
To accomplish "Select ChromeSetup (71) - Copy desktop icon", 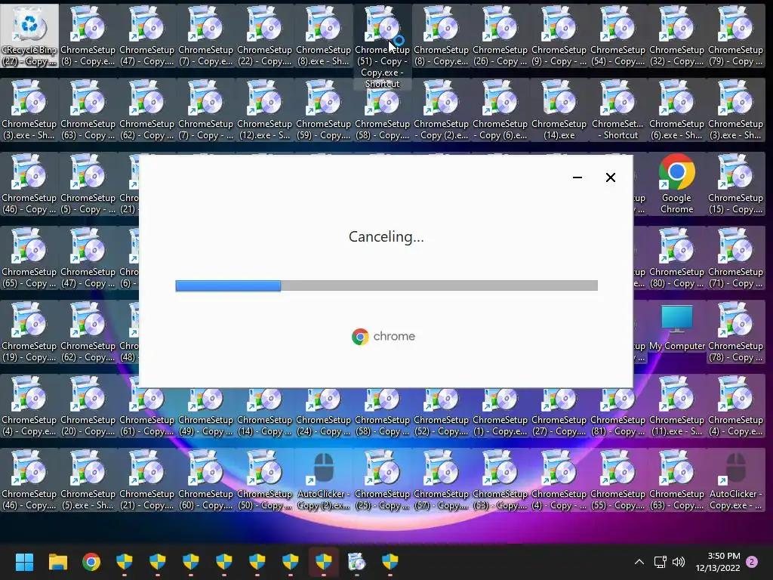I will [x=735, y=258].
